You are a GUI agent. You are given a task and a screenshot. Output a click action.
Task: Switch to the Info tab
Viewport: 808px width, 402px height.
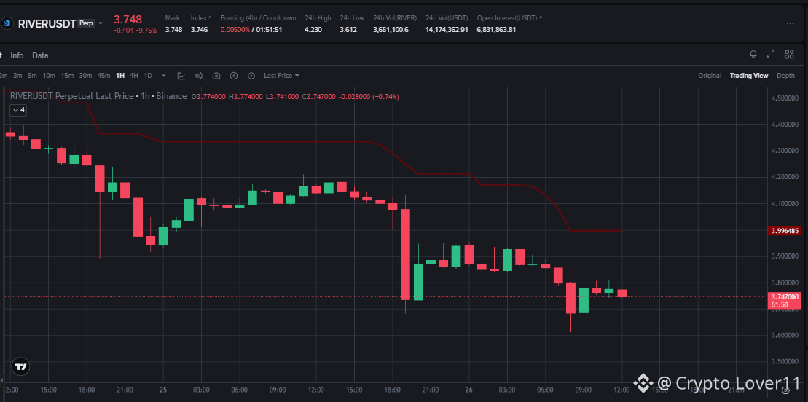click(x=17, y=55)
